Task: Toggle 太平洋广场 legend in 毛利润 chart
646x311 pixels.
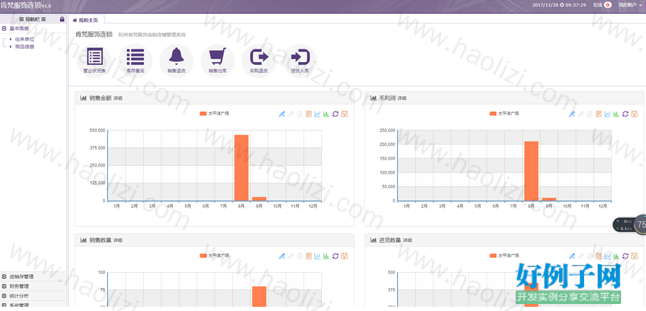Action: click(x=505, y=114)
